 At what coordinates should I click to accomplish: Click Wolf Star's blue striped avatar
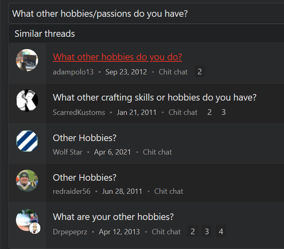pyautogui.click(x=27, y=141)
